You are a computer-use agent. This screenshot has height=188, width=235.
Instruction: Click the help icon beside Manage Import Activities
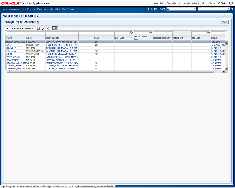click(37, 22)
